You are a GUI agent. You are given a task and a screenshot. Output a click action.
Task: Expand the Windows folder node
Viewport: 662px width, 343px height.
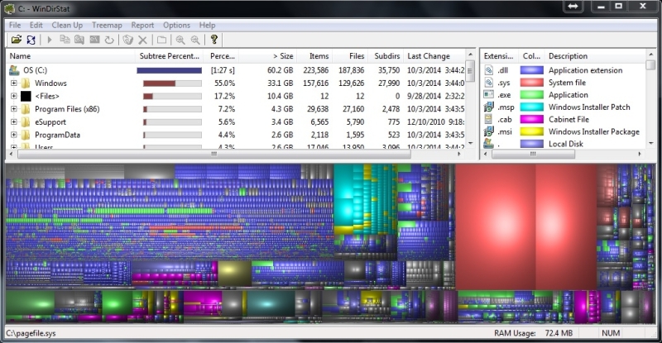coord(14,83)
